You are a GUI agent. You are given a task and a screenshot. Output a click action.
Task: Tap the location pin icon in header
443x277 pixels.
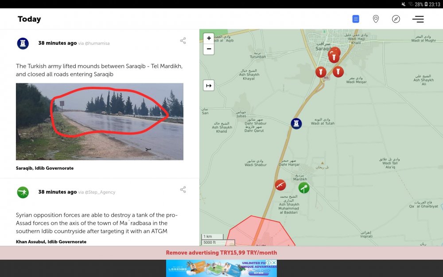[376, 19]
